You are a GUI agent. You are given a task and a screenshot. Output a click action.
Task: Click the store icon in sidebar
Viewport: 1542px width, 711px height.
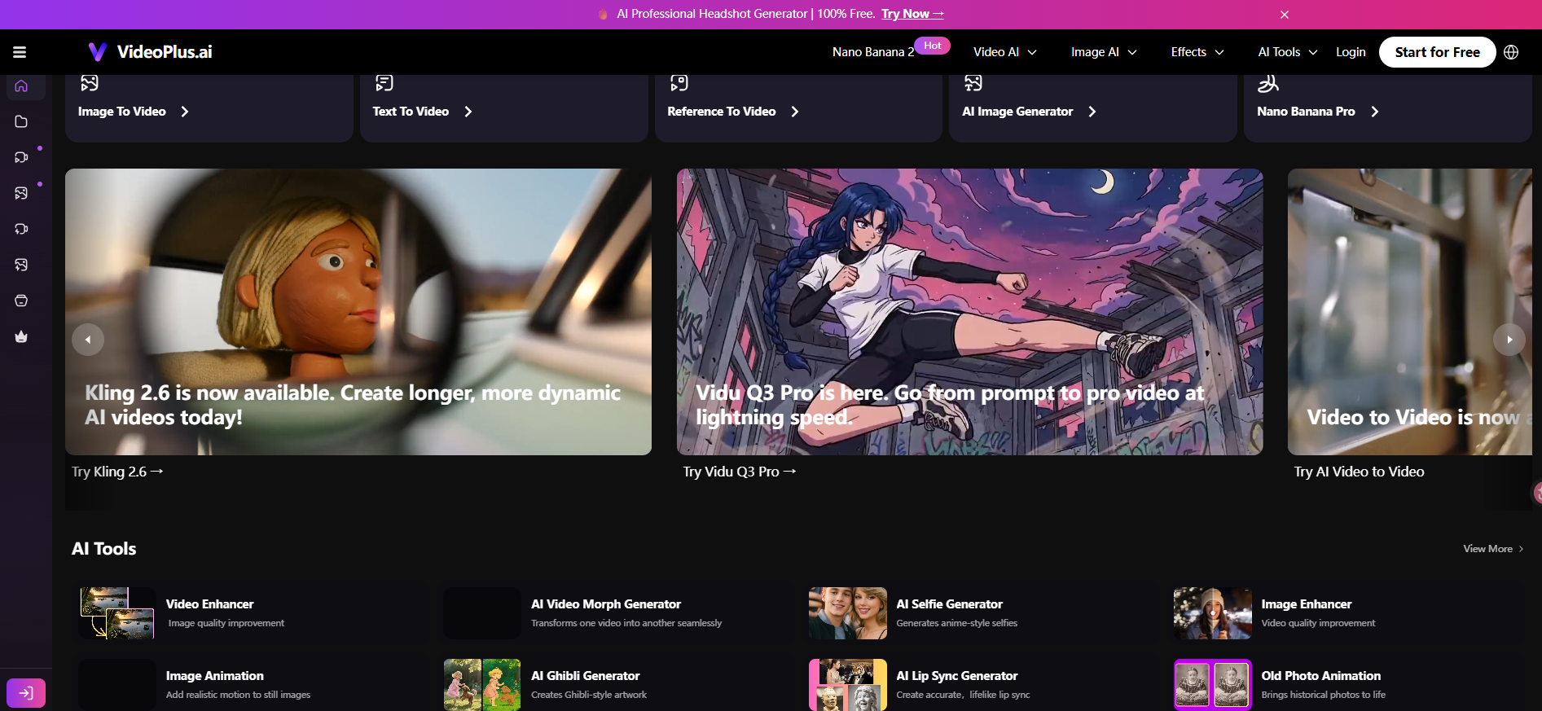tap(22, 301)
